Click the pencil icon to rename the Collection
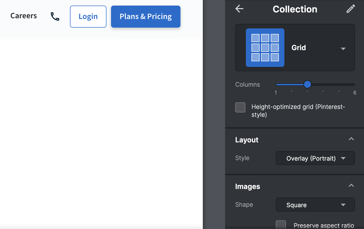 tap(351, 9)
